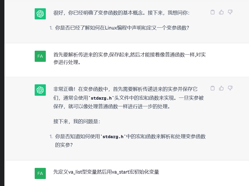Thumbs down the first ChatGPT reply
This screenshot has width=249, height=186.
(230, 12)
